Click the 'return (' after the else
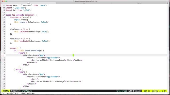The height and width of the screenshot is (95, 170). 23,72
